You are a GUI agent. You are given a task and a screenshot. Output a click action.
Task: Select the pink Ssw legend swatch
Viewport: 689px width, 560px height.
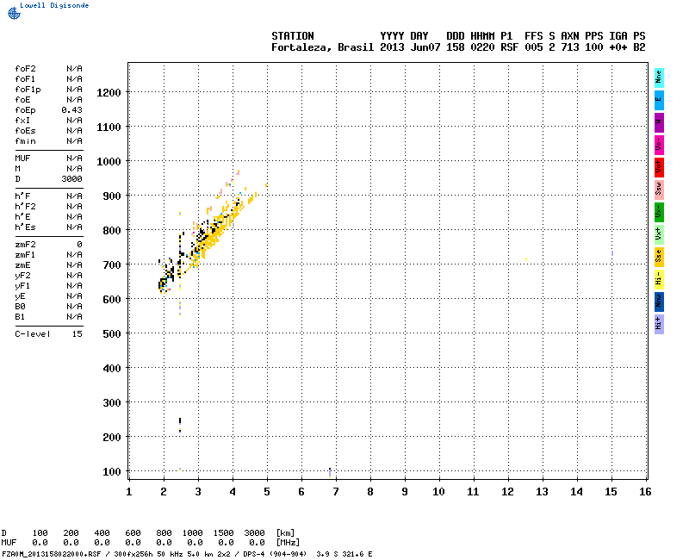(659, 190)
